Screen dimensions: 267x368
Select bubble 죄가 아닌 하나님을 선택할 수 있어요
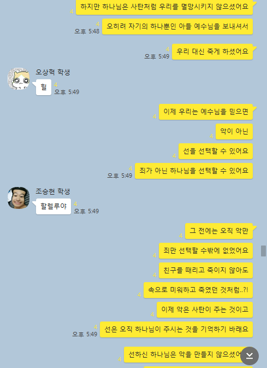(194, 171)
